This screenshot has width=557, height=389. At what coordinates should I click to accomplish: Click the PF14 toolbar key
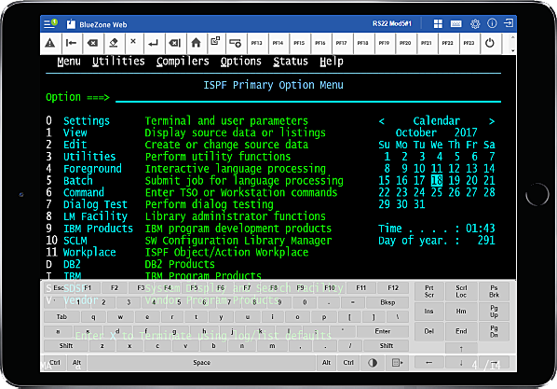(x=278, y=43)
